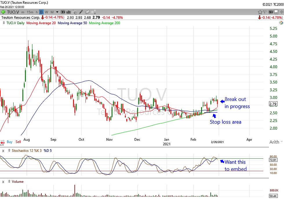
Task: Click the TUO.V Daily price legend
Action: 15,23
